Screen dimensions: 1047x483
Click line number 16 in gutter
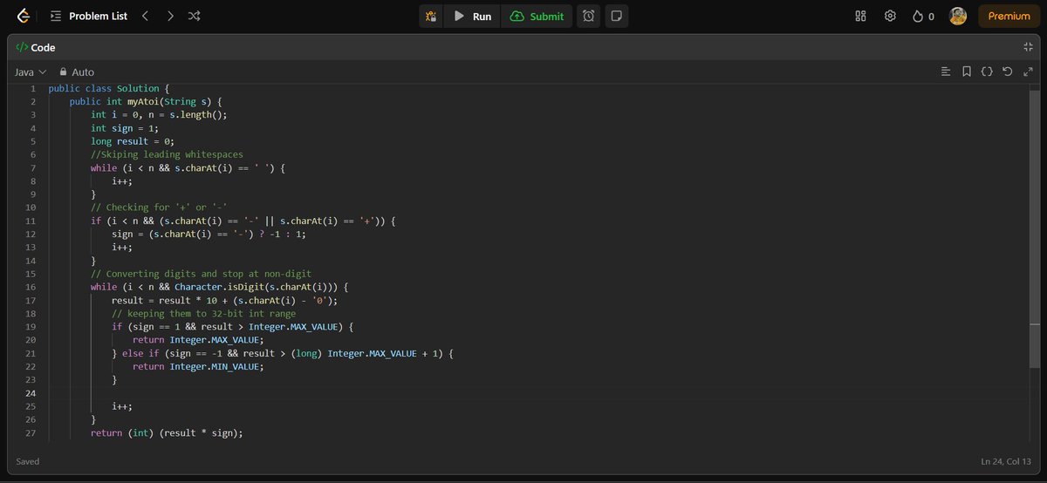click(x=31, y=287)
